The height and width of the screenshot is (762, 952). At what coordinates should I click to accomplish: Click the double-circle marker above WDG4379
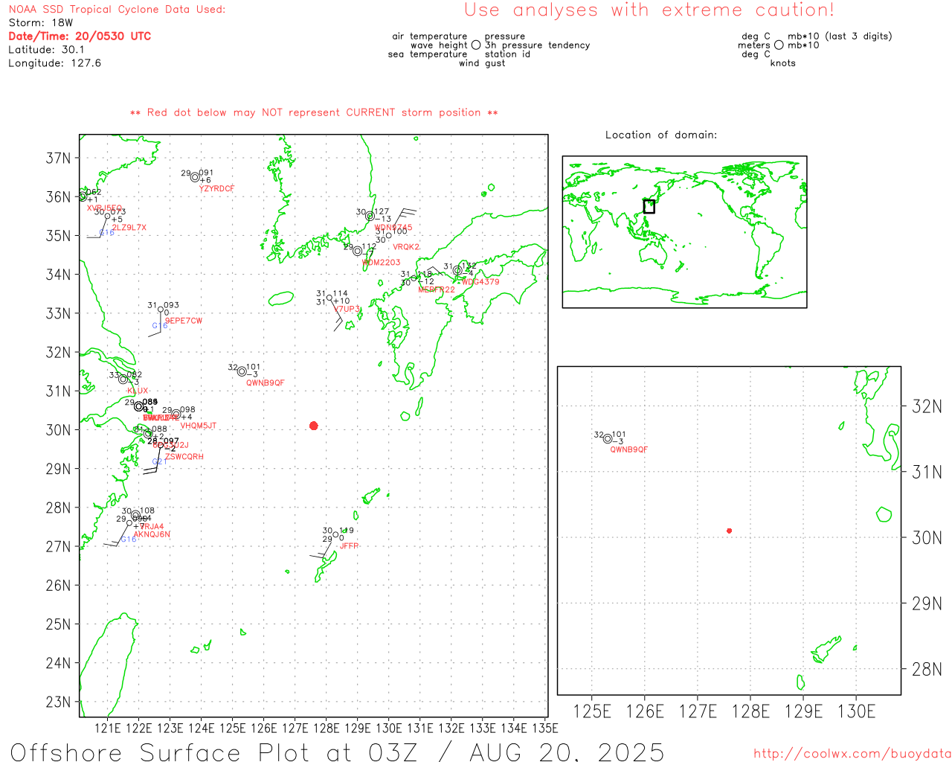(457, 271)
